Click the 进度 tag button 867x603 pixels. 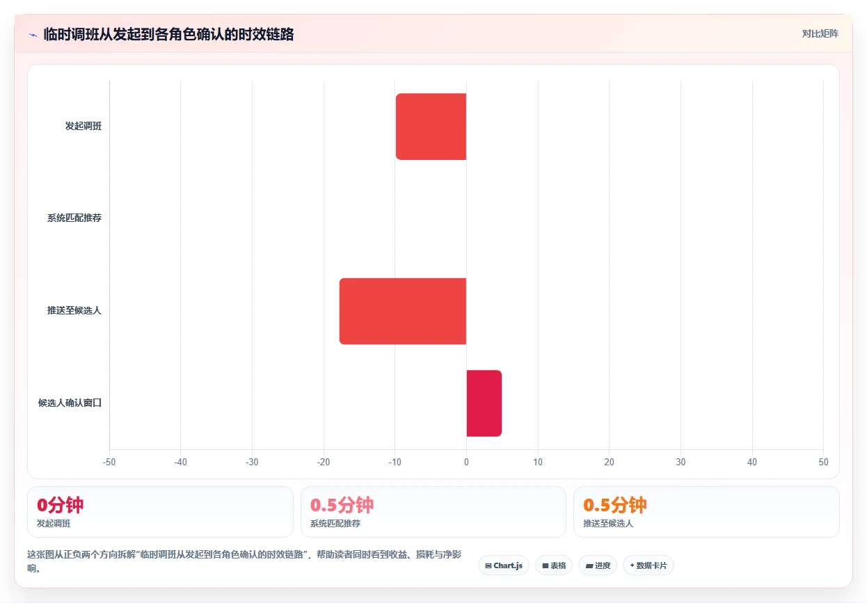[x=598, y=565]
